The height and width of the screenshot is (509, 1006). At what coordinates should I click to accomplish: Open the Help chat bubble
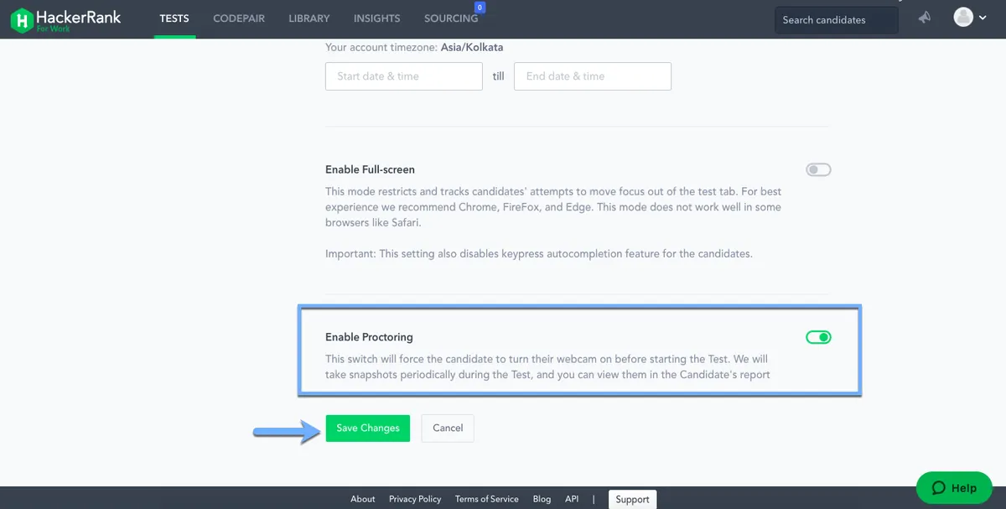(x=954, y=488)
